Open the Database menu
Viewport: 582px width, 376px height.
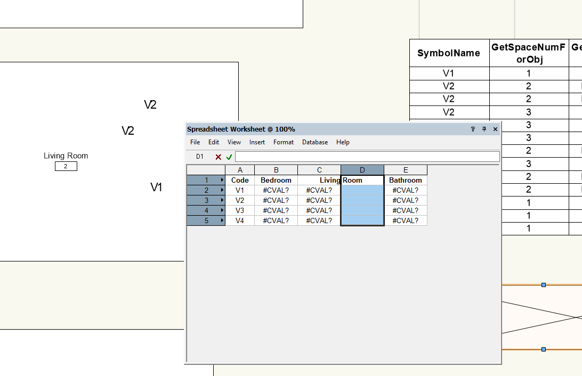point(315,142)
